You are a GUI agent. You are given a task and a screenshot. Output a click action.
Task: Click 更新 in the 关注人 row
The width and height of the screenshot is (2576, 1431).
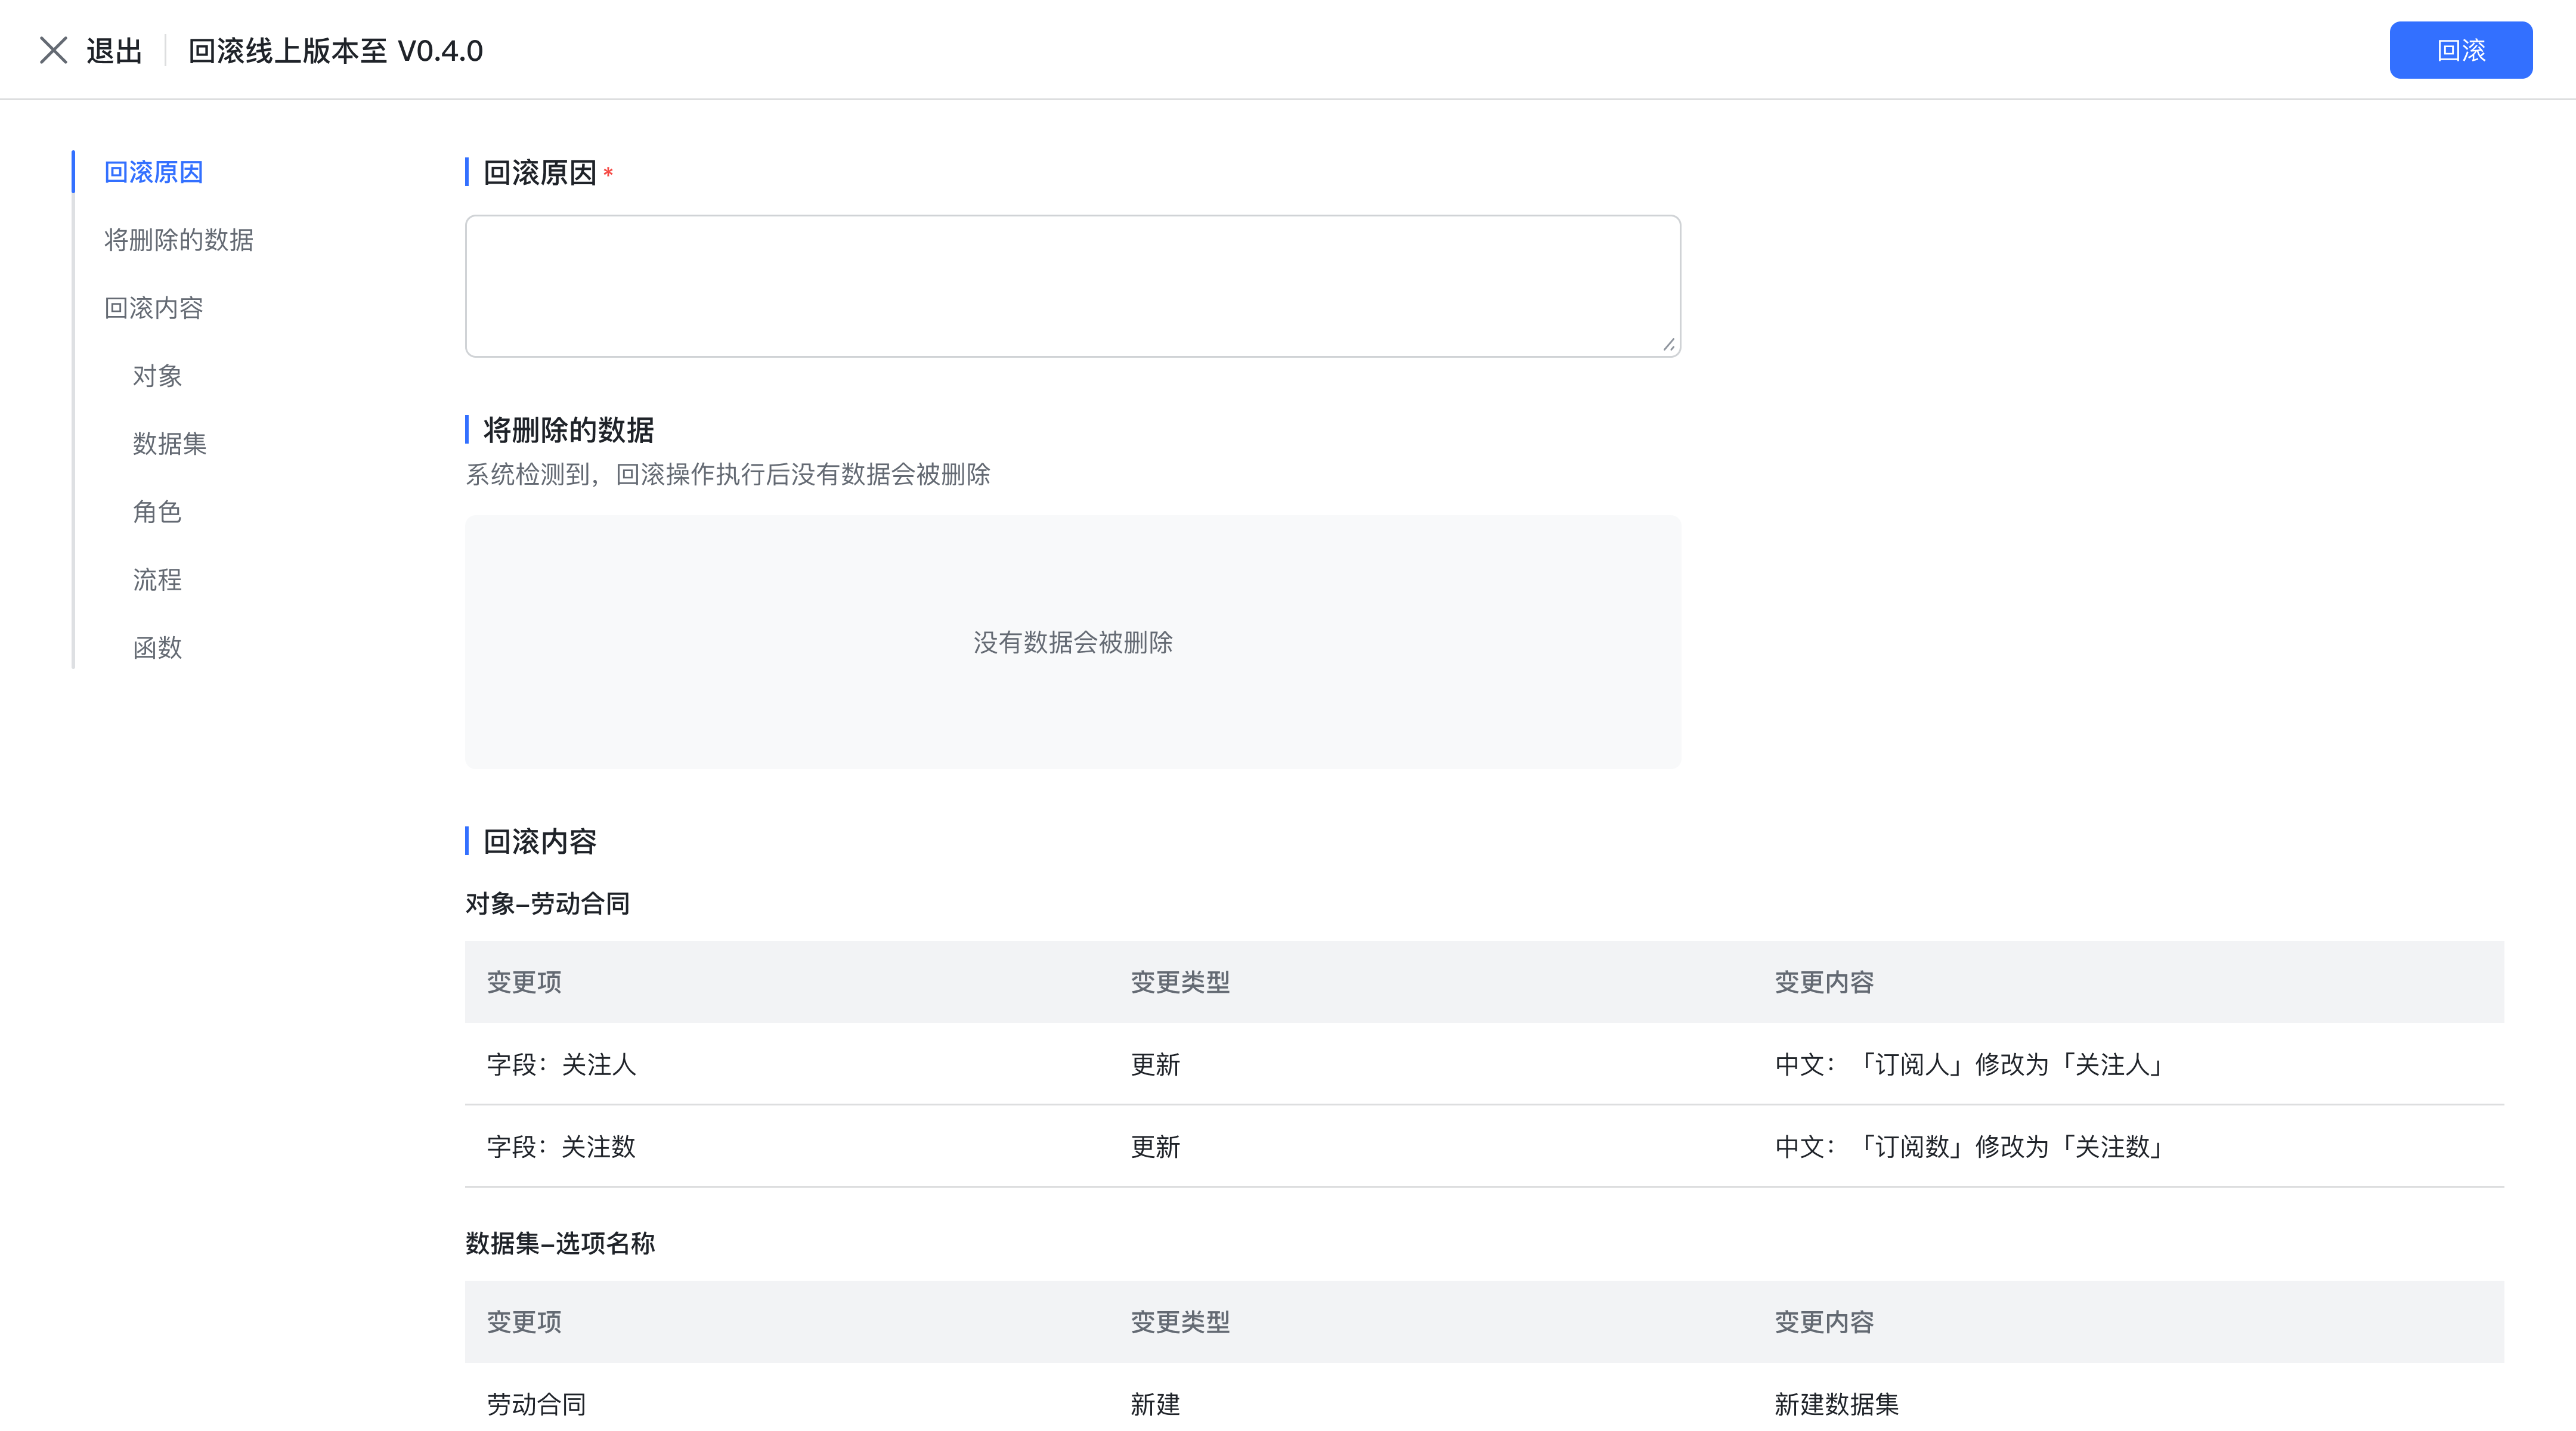pyautogui.click(x=1155, y=1064)
